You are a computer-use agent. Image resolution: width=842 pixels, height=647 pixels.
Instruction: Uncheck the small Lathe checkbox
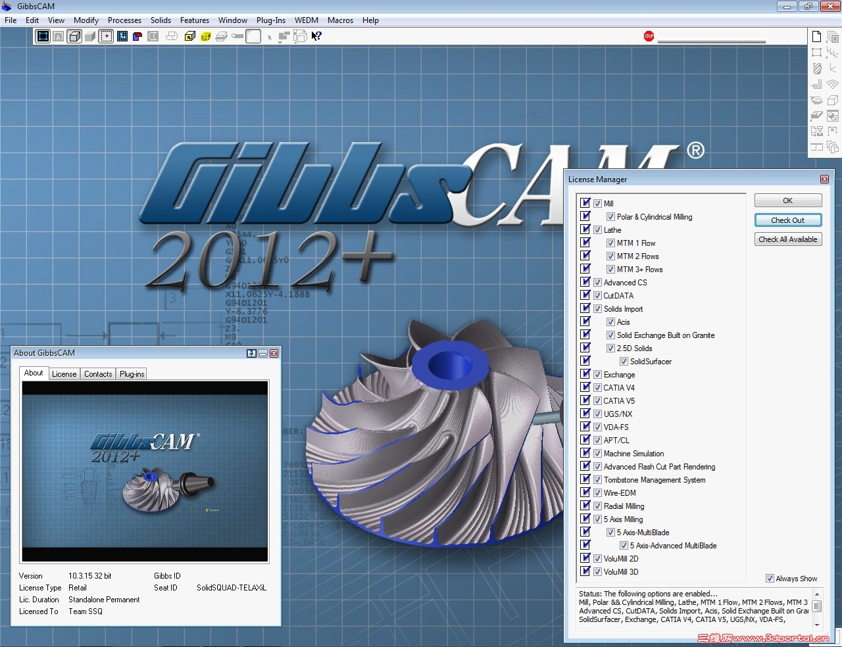598,230
